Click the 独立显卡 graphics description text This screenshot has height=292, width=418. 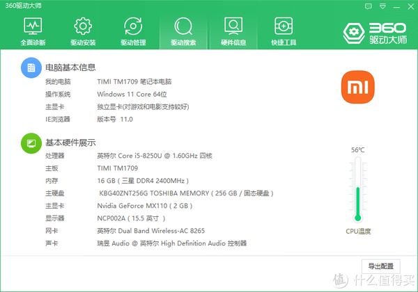(143, 107)
